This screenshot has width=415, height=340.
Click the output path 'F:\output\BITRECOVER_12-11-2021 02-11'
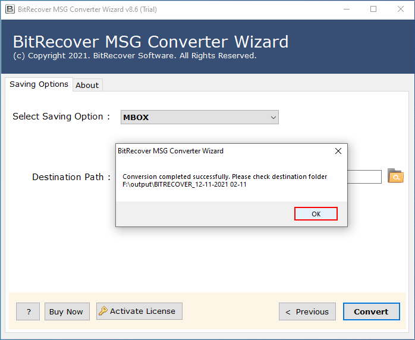[184, 184]
